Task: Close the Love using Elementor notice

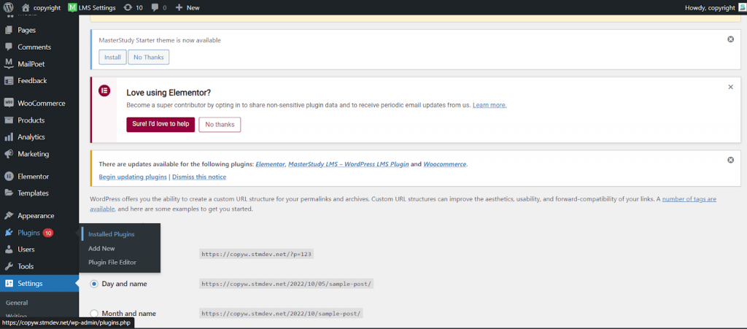Action: (730, 87)
